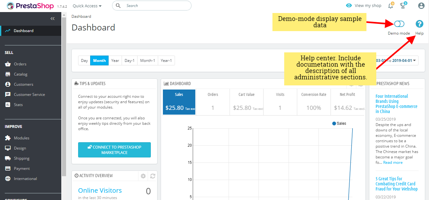Open Catalog in the sidebar menu
This screenshot has width=429, height=200.
(x=21, y=74)
